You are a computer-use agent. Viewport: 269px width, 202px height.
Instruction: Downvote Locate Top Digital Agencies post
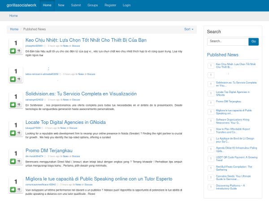(x=19, y=133)
